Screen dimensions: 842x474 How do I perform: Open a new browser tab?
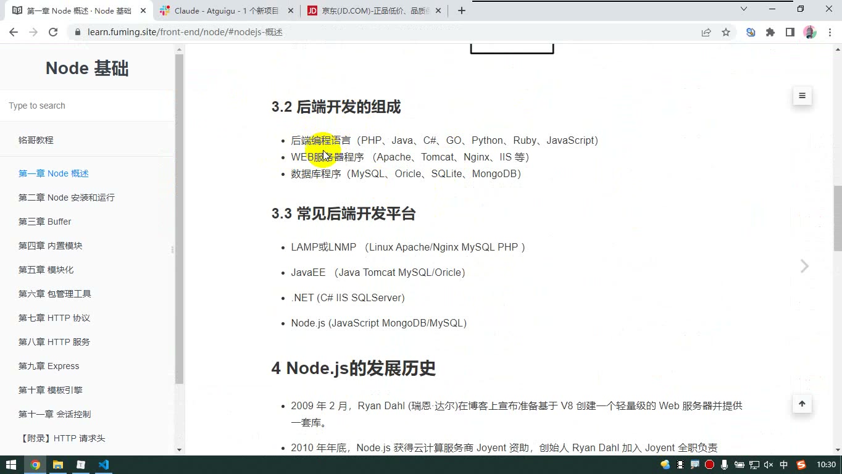coord(461,10)
